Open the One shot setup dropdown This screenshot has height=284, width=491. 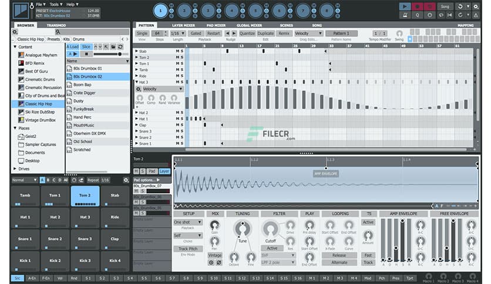tap(187, 222)
